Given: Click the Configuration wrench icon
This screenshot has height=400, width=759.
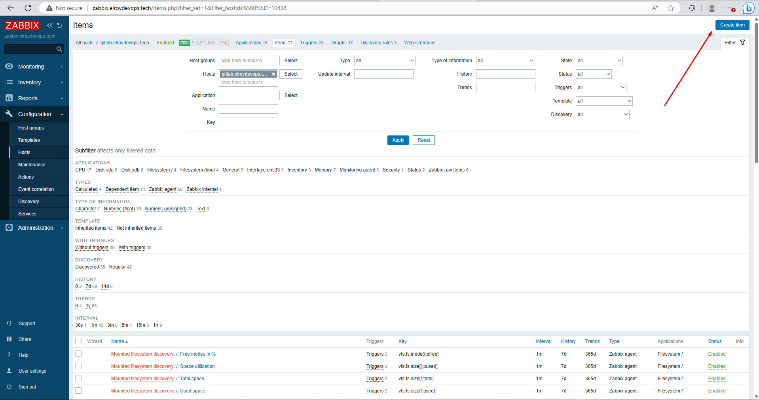Looking at the screenshot, I should pos(9,114).
